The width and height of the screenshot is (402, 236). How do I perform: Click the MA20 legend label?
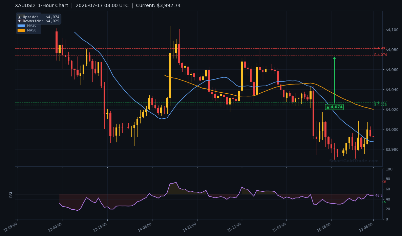coord(32,26)
